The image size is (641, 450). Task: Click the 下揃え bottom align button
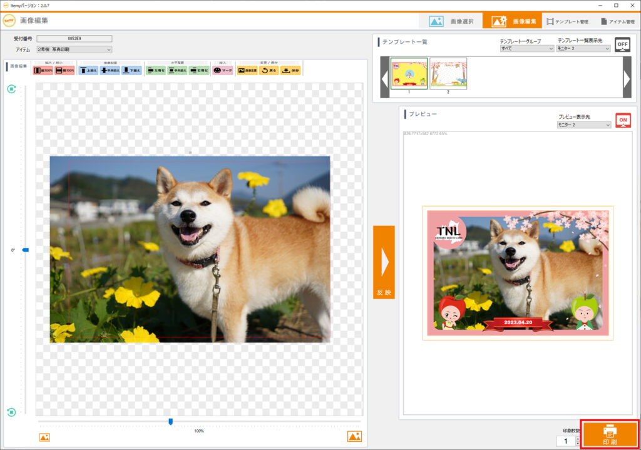(x=132, y=71)
